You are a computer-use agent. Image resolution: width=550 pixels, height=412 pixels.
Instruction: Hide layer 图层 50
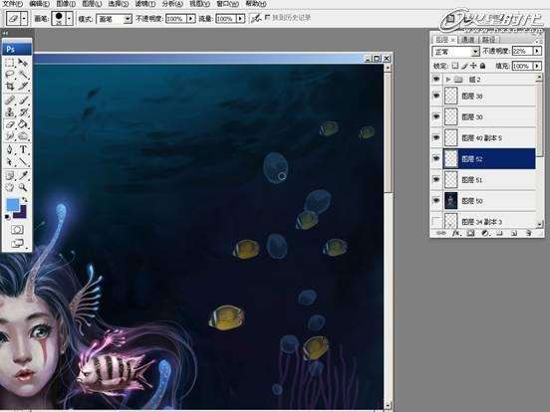(x=436, y=201)
